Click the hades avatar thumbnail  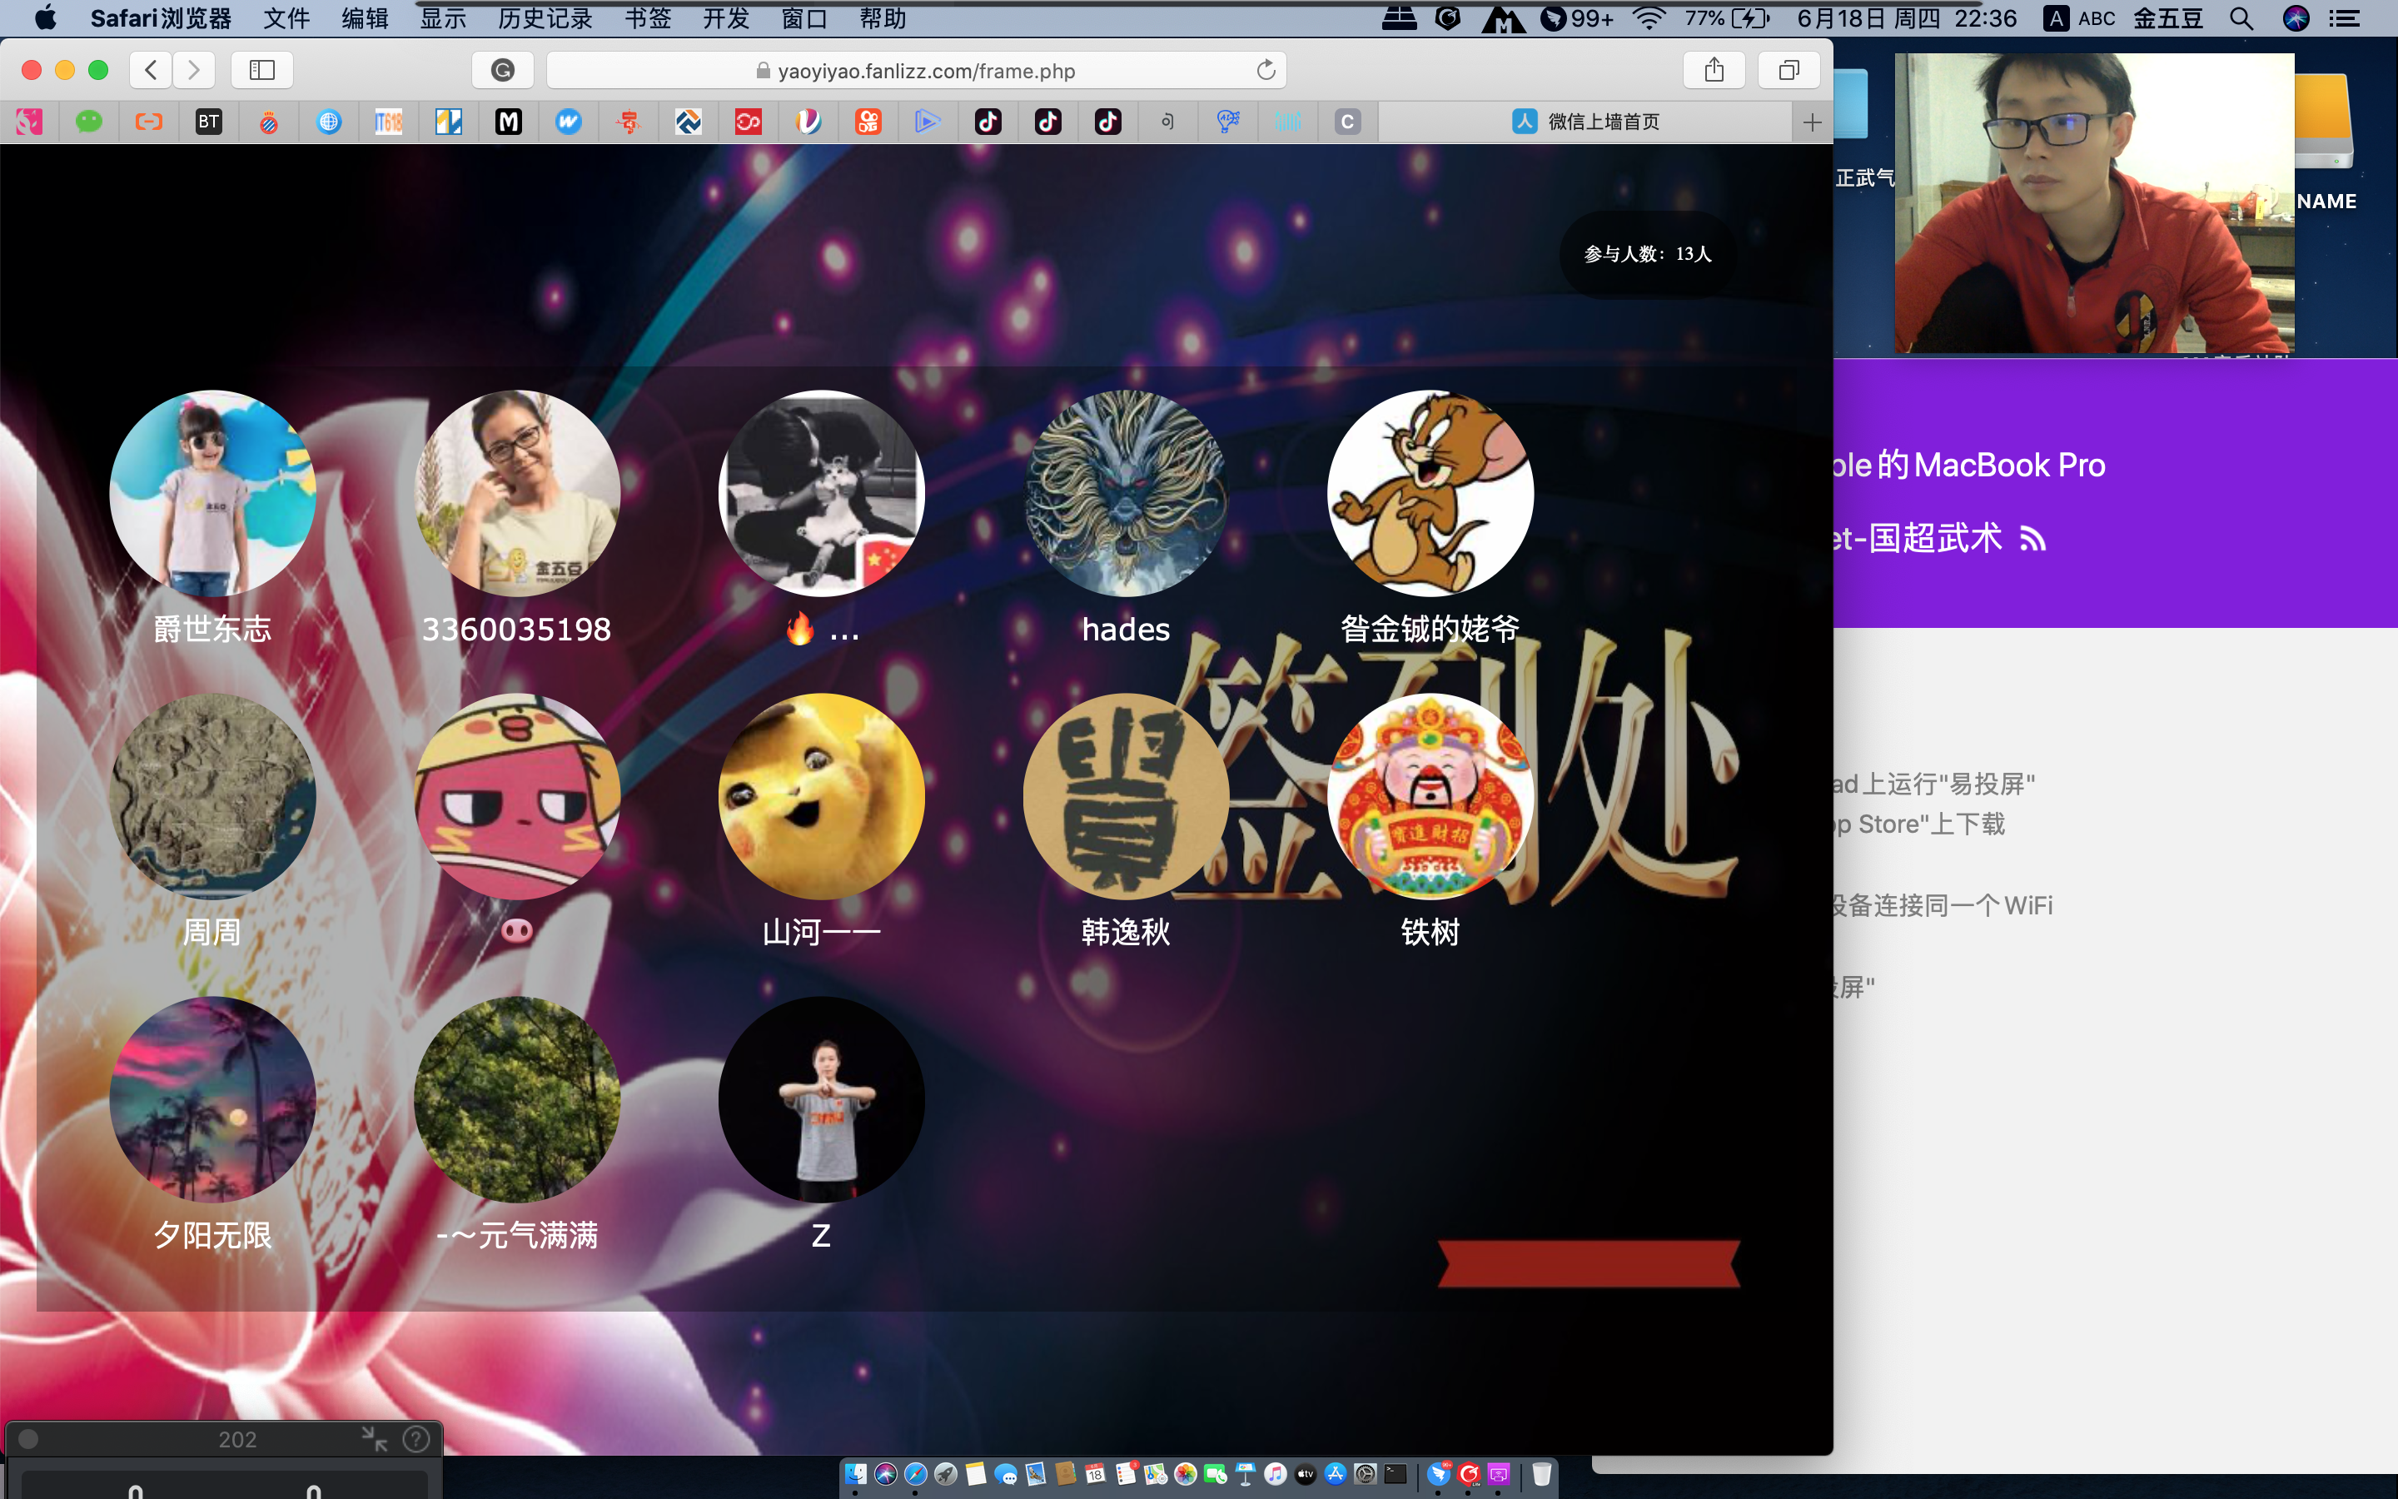point(1125,493)
